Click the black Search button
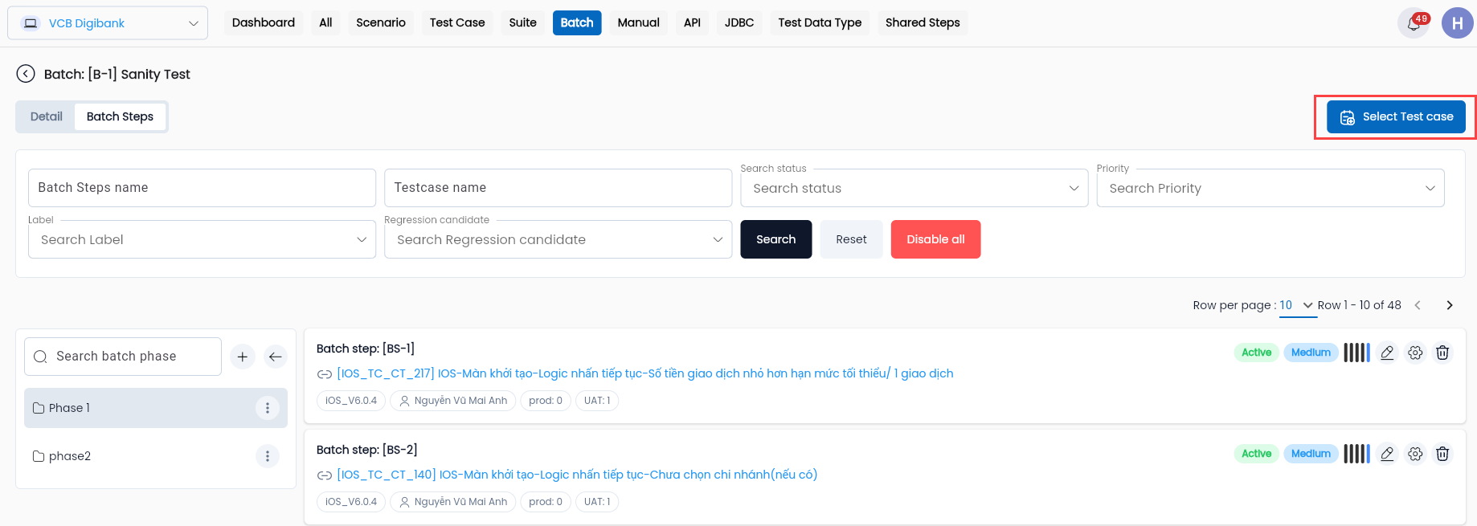The image size is (1477, 526). click(x=776, y=239)
